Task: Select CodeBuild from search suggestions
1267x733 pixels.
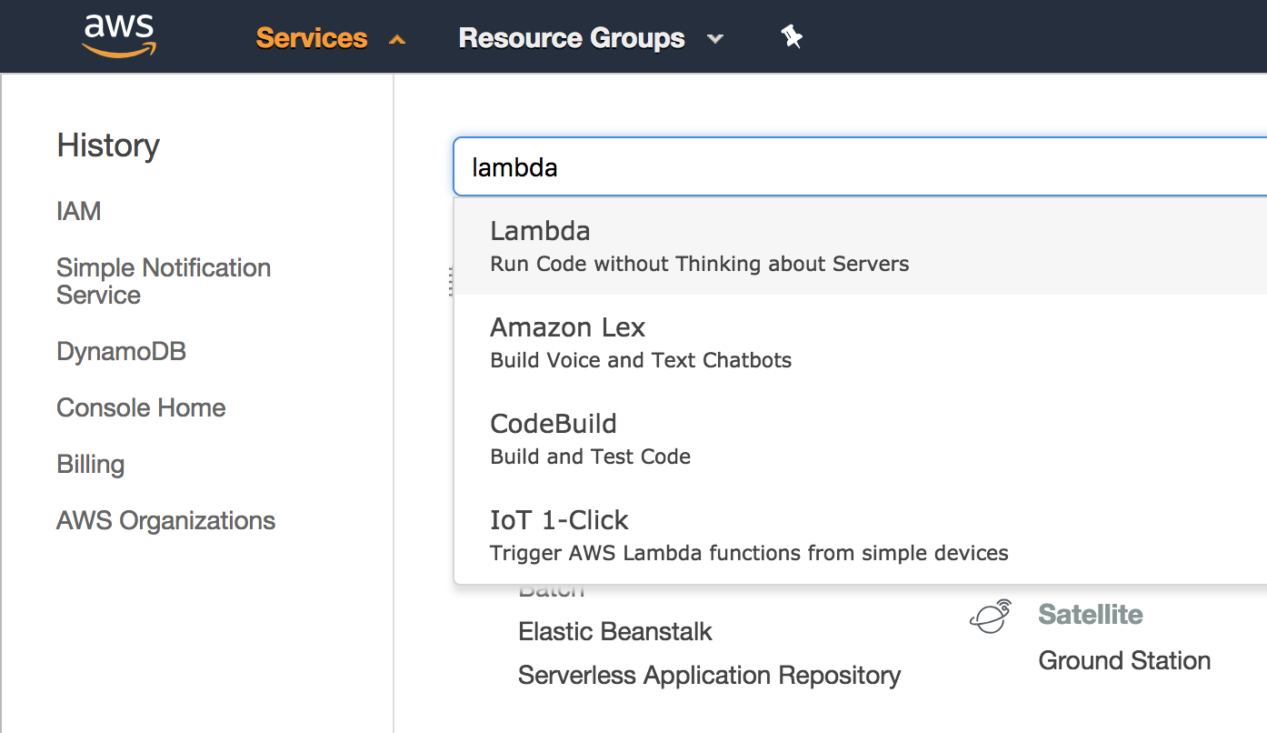Action: pos(860,438)
